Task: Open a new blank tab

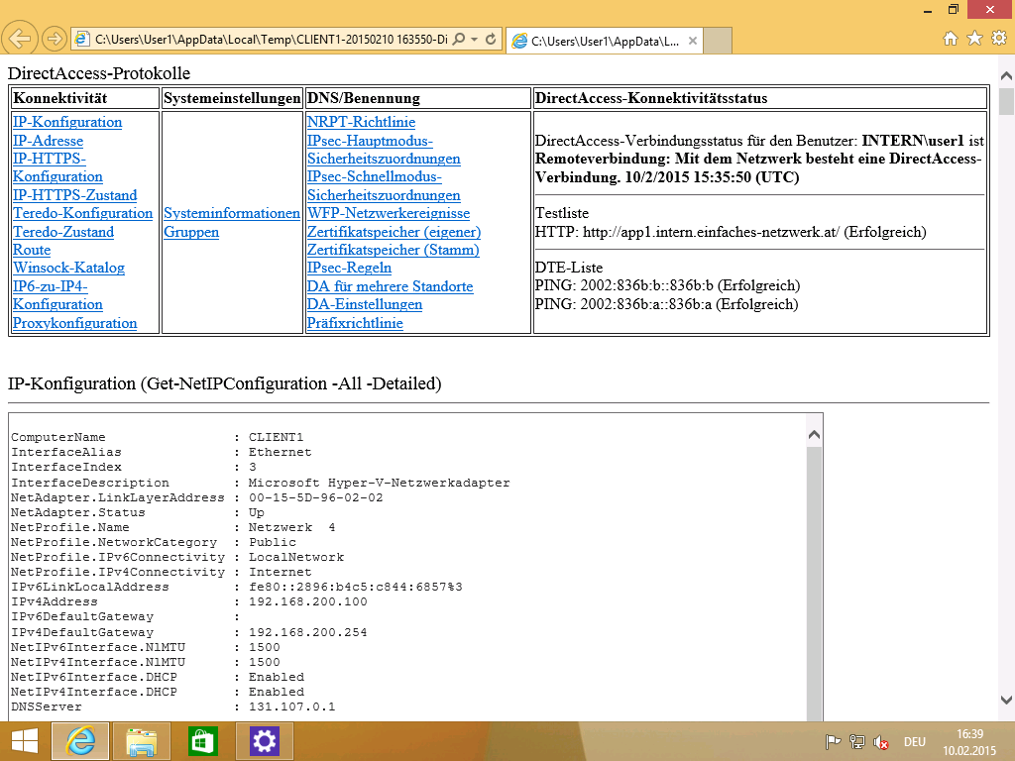Action: (718, 41)
